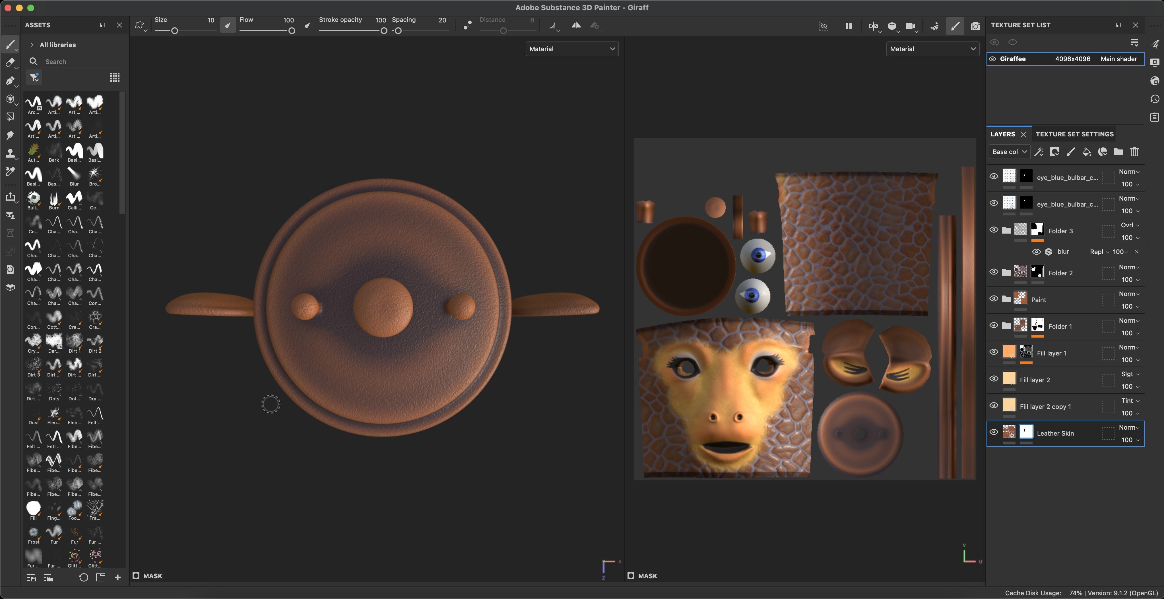Switch to Texture Set Settings tab
The width and height of the screenshot is (1164, 599).
pyautogui.click(x=1074, y=134)
